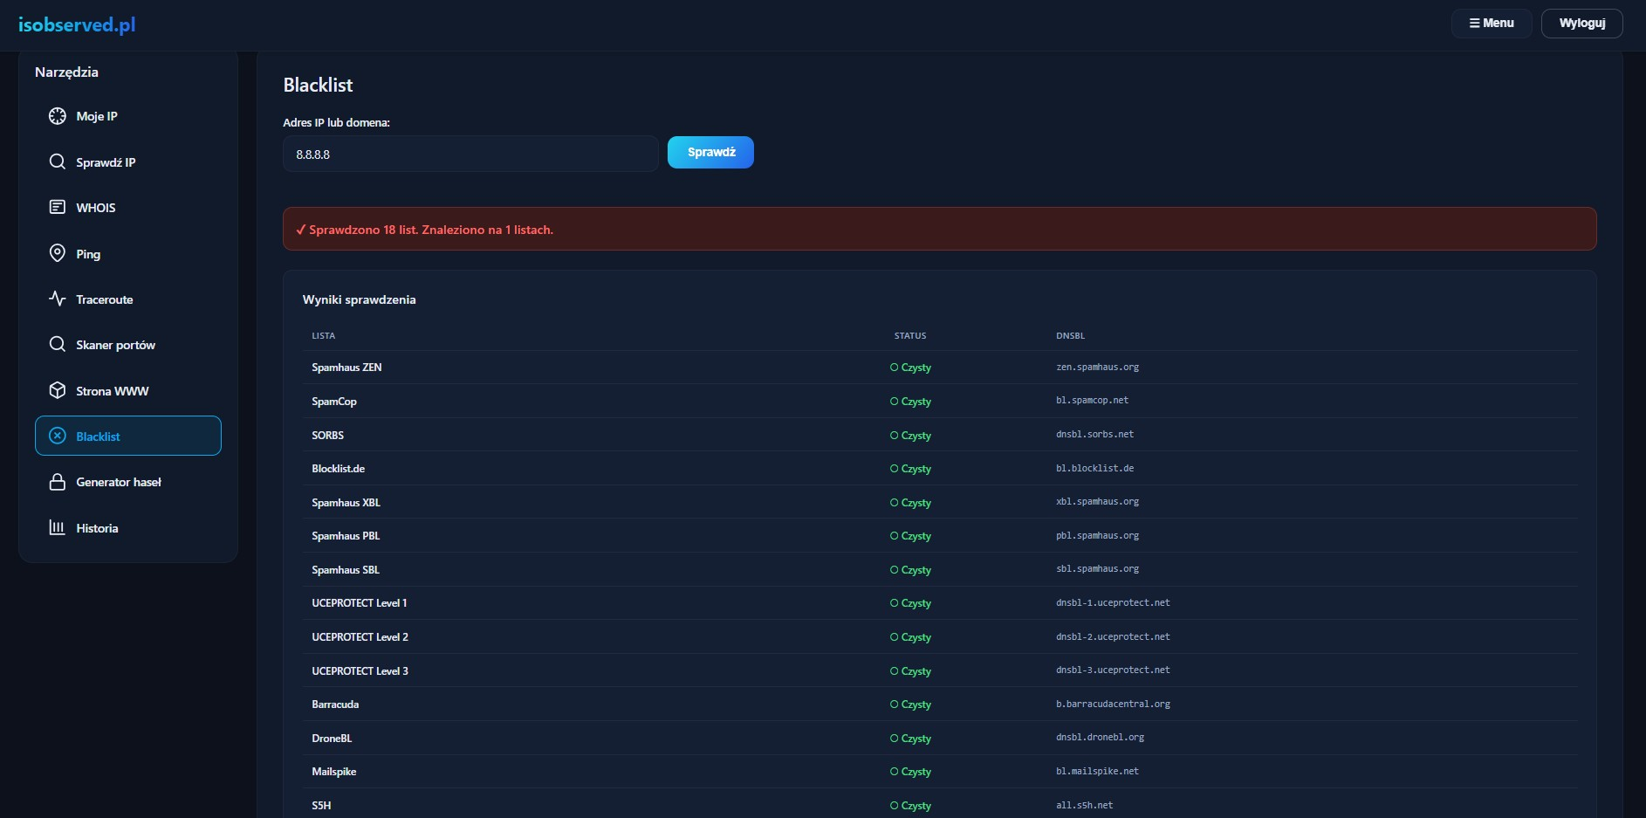The height and width of the screenshot is (818, 1646).
Task: Click the Blocklist.de list name
Action: (x=339, y=469)
